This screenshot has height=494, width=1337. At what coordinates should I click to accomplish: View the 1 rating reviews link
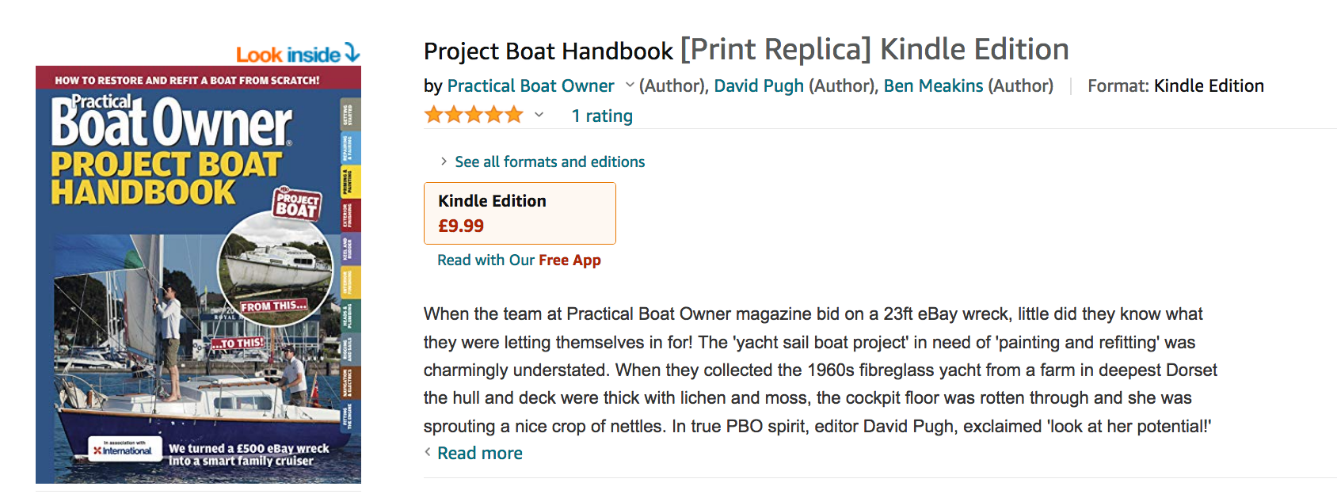tap(602, 116)
